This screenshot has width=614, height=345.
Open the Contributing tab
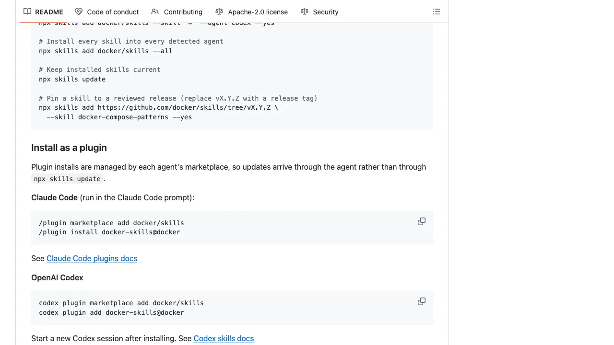pyautogui.click(x=177, y=11)
